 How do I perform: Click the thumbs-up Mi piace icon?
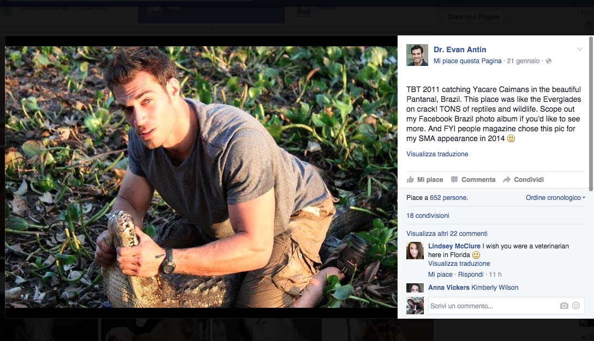(x=410, y=180)
